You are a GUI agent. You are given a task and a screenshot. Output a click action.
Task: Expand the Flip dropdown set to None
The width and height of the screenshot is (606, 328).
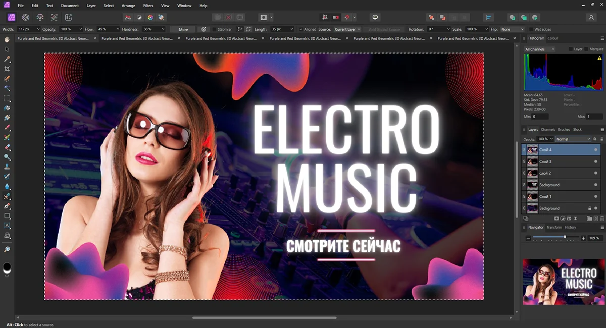point(512,29)
